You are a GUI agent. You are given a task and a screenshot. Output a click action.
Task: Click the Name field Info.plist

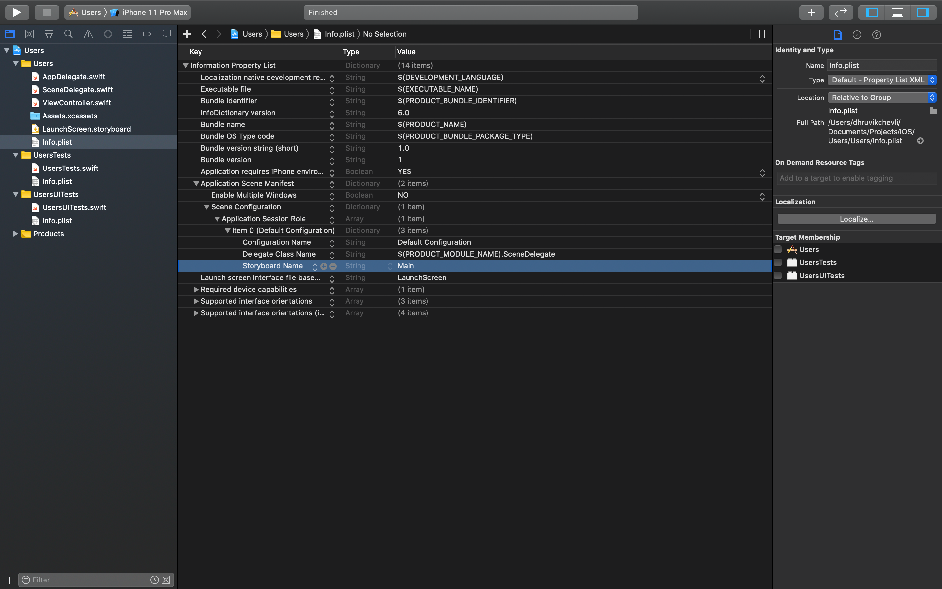tap(882, 65)
